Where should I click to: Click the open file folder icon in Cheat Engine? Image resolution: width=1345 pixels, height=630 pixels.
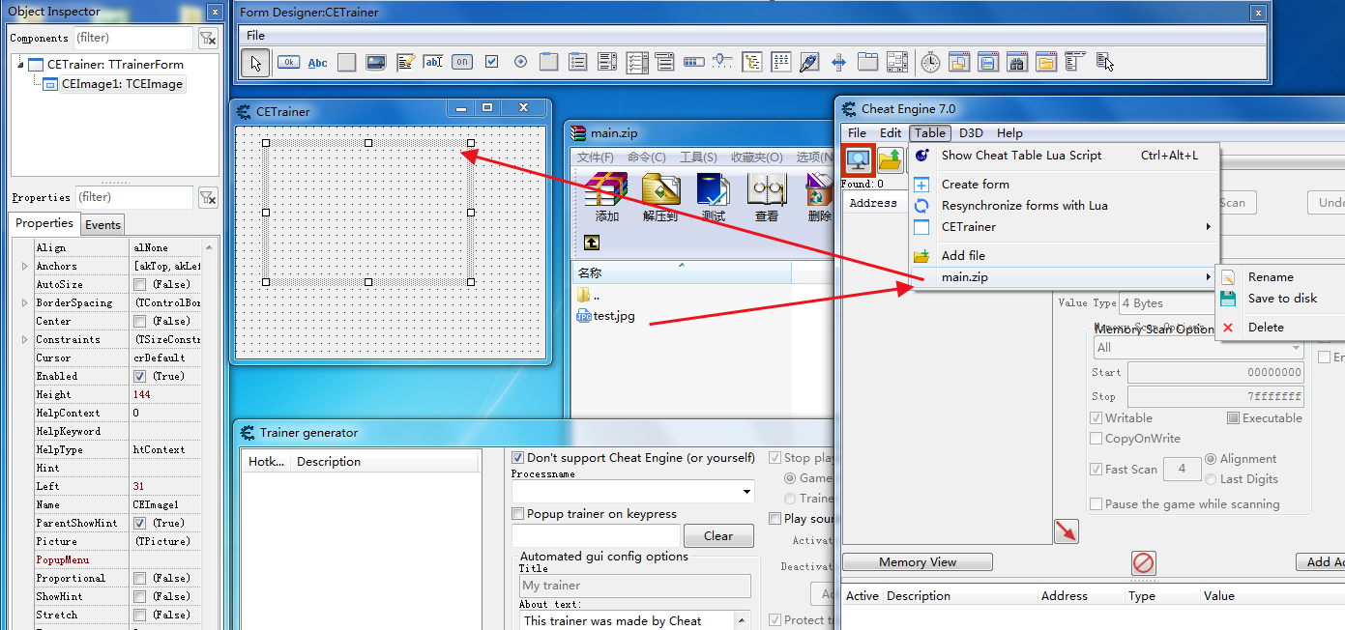pyautogui.click(x=890, y=159)
